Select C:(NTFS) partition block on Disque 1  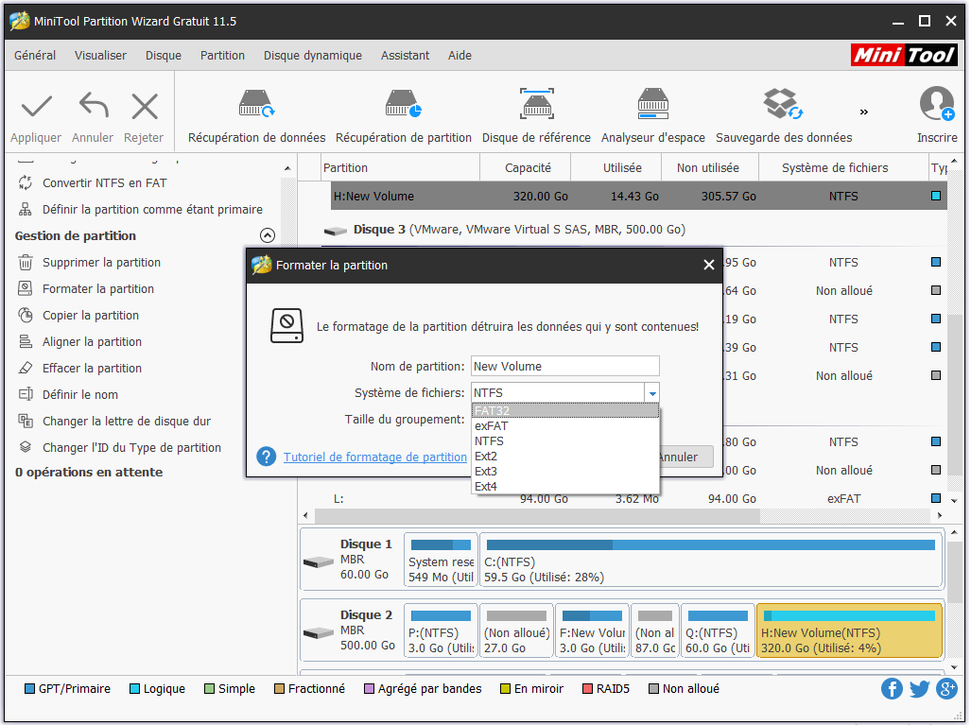[711, 561]
